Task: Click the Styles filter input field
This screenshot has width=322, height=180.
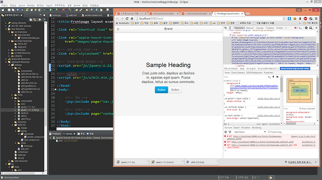Action: (244, 77)
